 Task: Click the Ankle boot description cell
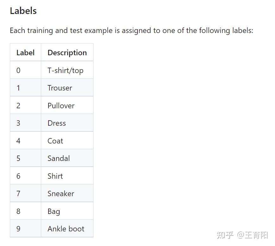[x=66, y=229]
